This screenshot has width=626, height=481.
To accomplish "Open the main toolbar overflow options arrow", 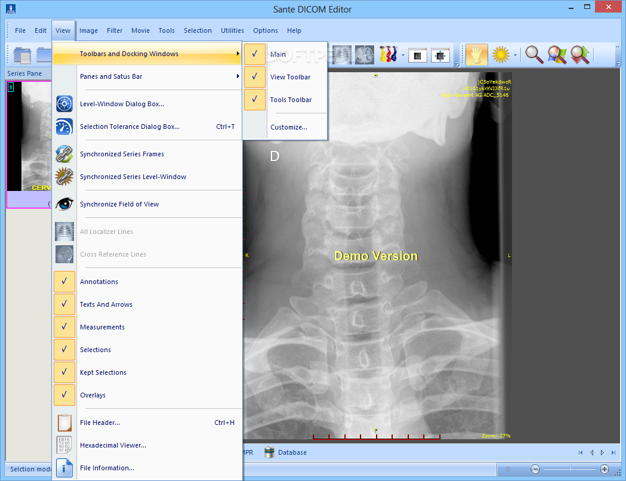I will coord(457,63).
